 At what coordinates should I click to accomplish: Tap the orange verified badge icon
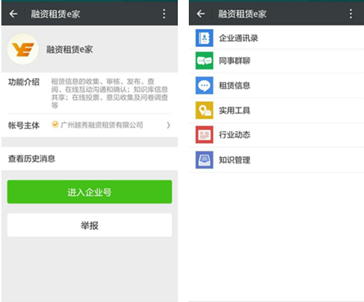[x=55, y=125]
